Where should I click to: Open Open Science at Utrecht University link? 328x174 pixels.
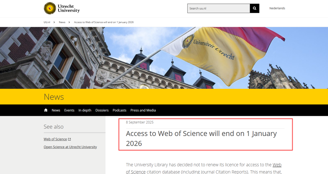pyautogui.click(x=70, y=147)
